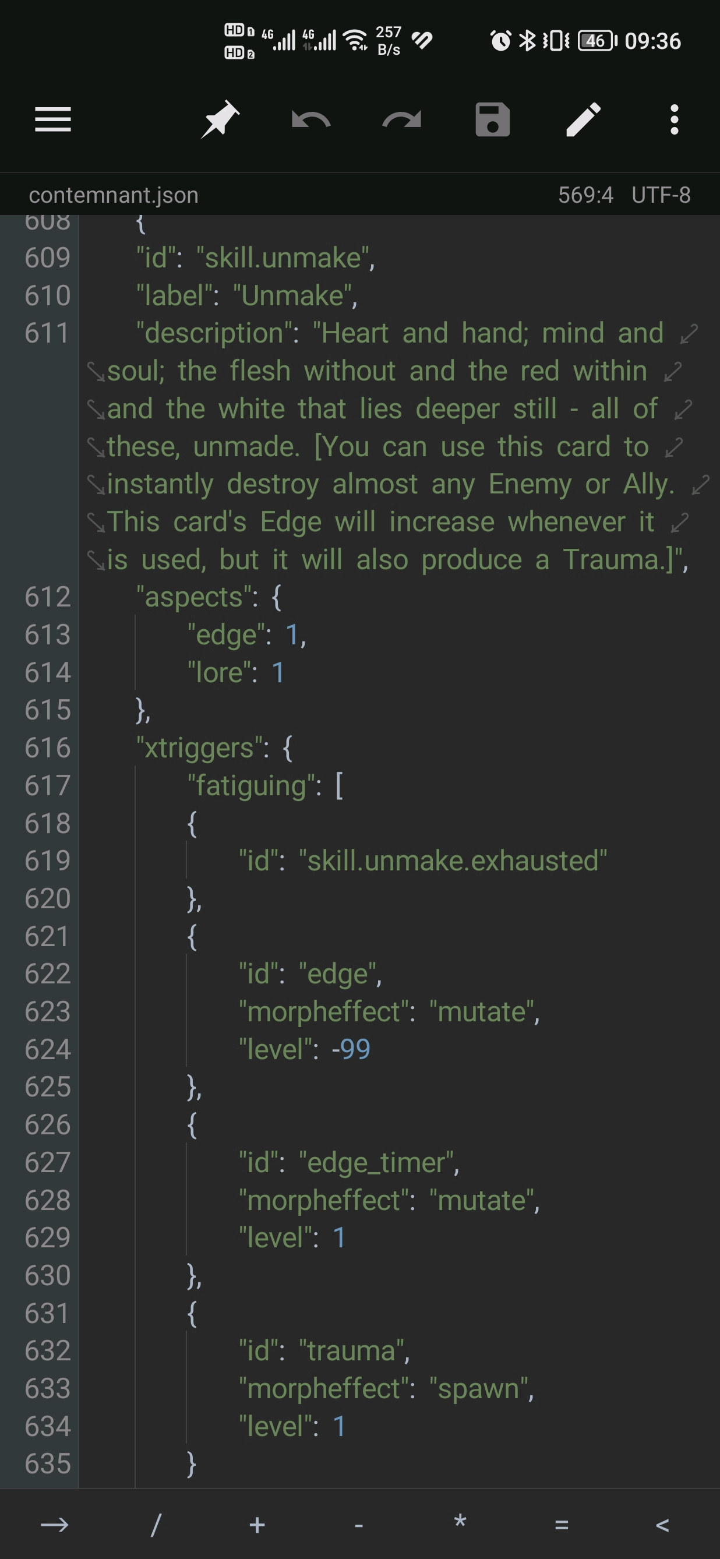Open the three-dot overflow menu
The height and width of the screenshot is (1559, 720).
[x=674, y=119]
